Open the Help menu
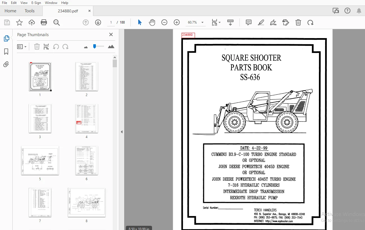 (65, 3)
